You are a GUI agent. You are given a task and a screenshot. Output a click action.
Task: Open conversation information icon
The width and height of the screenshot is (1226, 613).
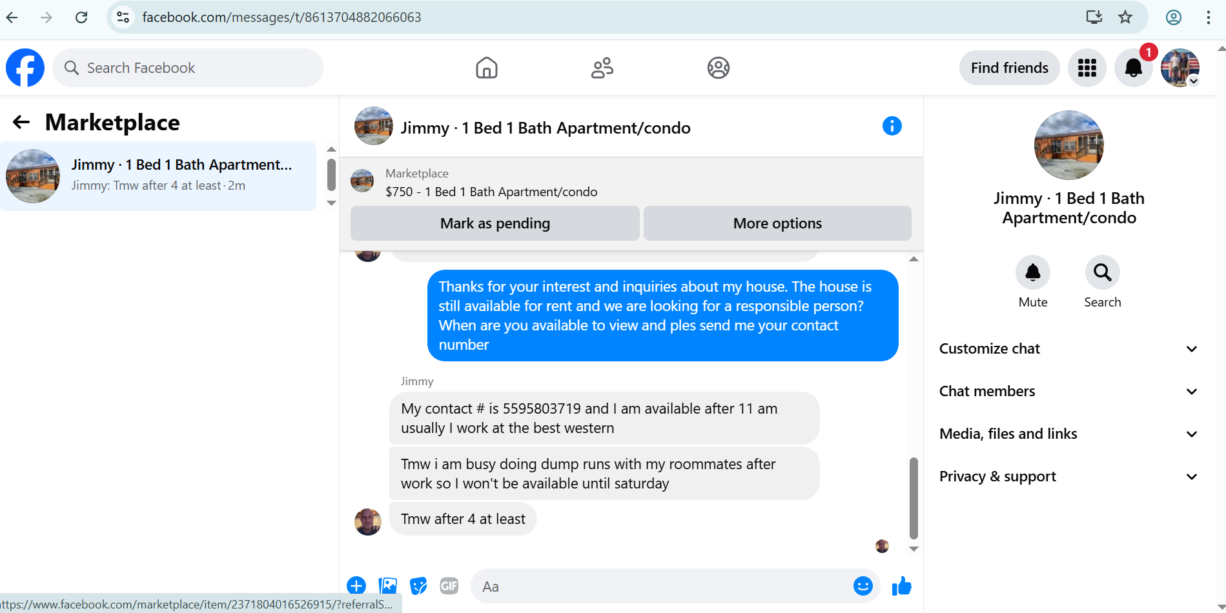892,126
